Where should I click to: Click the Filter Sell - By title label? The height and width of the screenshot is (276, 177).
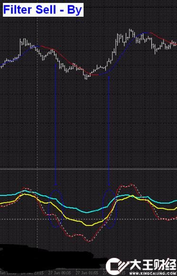[43, 10]
